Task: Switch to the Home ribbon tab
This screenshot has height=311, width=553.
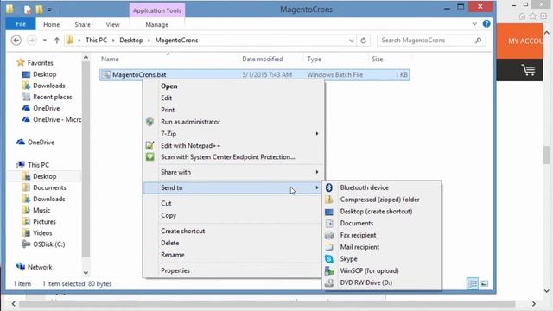Action: pos(52,24)
